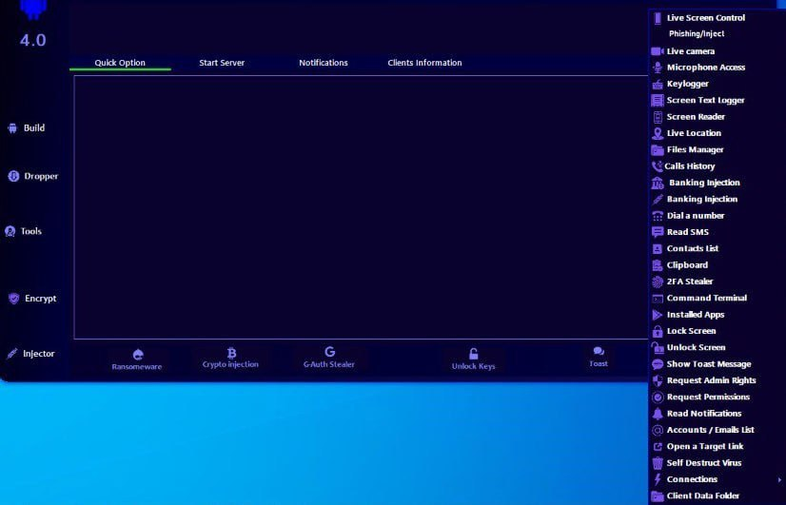Click the Screen Reader icon
Screen dimensions: 786x505
(658, 117)
